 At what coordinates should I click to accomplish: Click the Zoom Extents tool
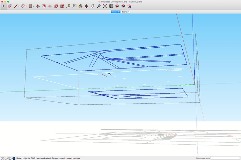pyautogui.click(x=105, y=6)
